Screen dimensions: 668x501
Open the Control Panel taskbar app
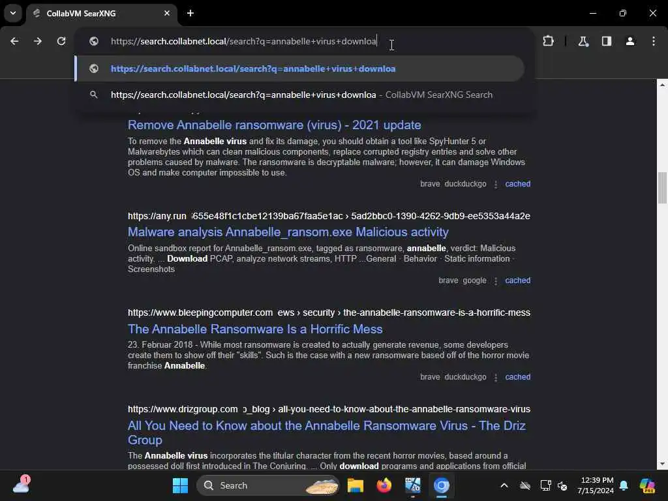[412, 485]
